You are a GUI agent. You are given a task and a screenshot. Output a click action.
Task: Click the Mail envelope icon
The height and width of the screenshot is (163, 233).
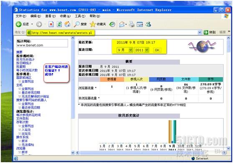(x=122, y=24)
